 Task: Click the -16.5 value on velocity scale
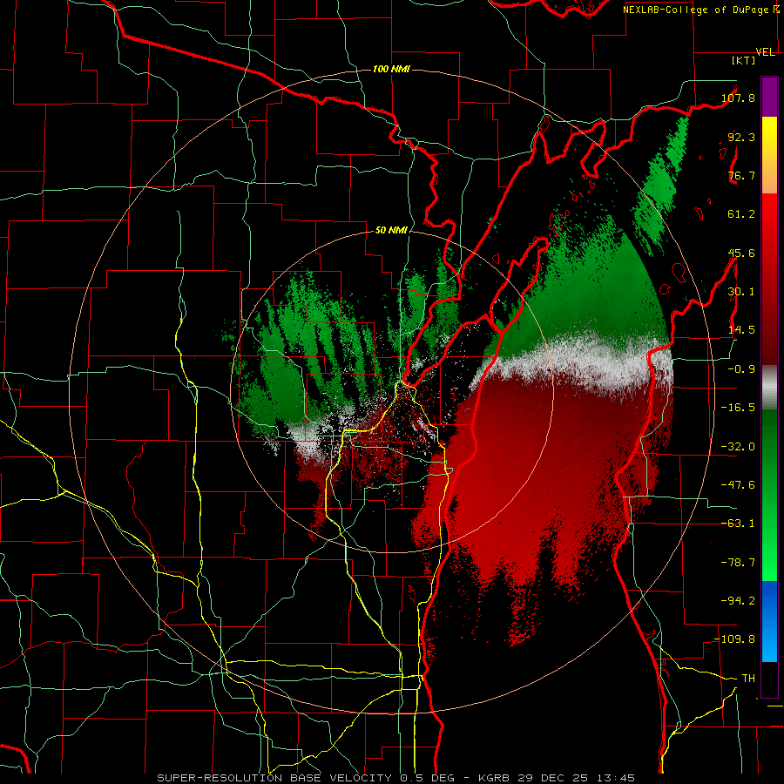point(738,408)
